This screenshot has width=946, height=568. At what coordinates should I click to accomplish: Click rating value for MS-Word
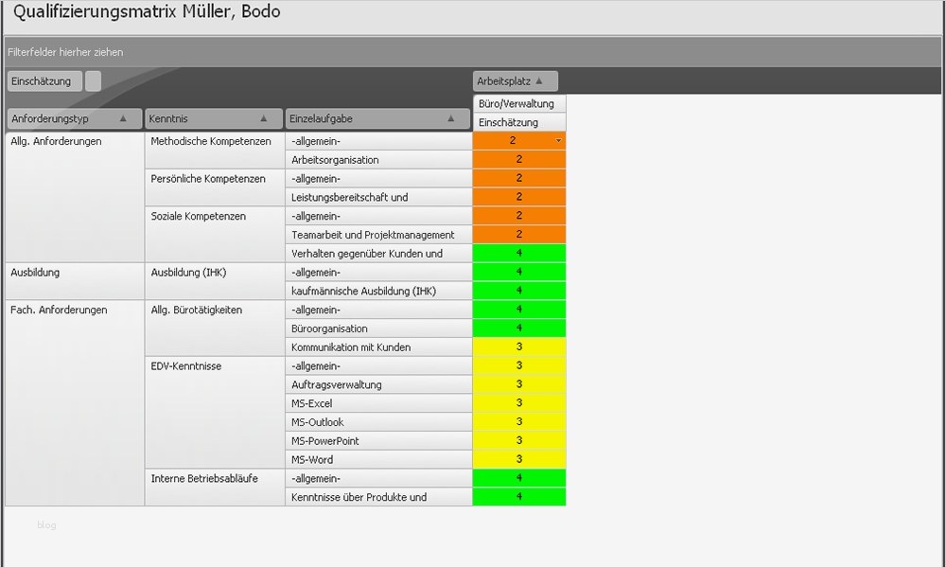(x=519, y=459)
